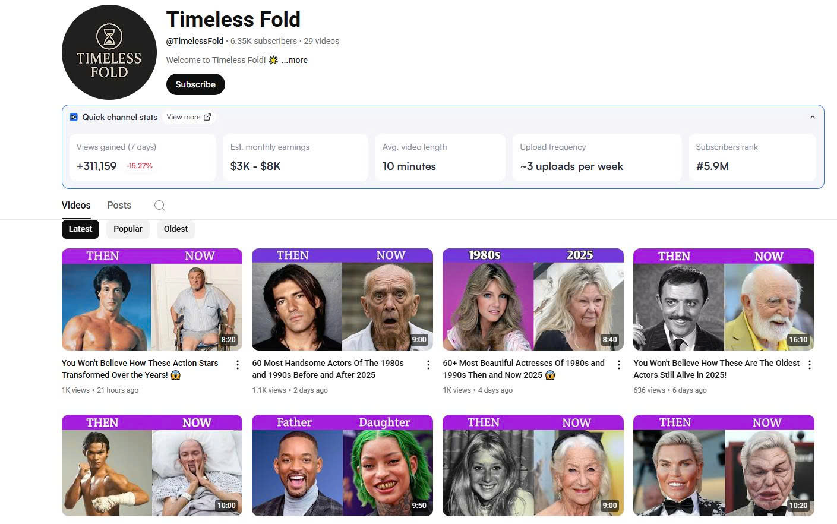Expand channel description with "...more"
This screenshot has width=837, height=524.
295,60
